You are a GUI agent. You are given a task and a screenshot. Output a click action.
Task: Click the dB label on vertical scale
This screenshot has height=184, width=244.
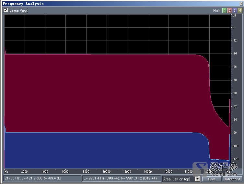pyautogui.click(x=234, y=16)
